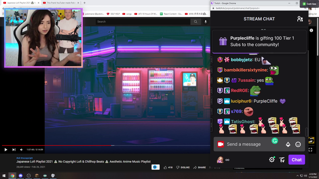
Task: Click the Cash App extension button
Action: point(309,4)
